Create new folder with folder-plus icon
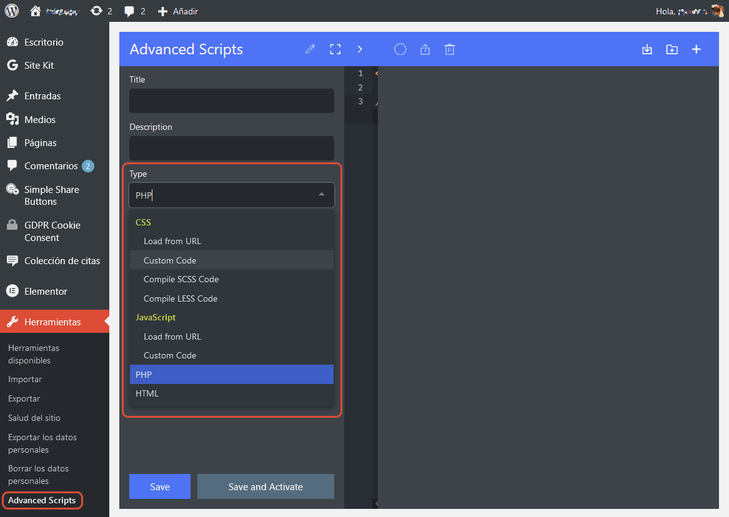Viewport: 729px width, 517px height. click(672, 49)
